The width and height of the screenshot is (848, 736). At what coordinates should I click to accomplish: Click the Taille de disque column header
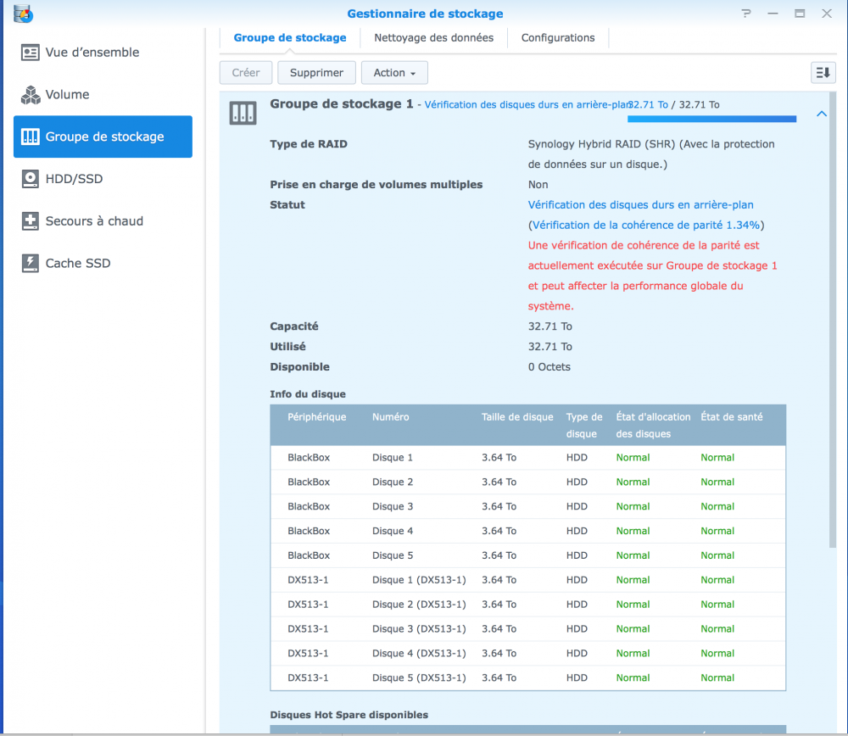(x=517, y=416)
